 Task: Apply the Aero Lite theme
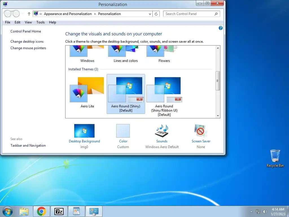tap(87, 93)
